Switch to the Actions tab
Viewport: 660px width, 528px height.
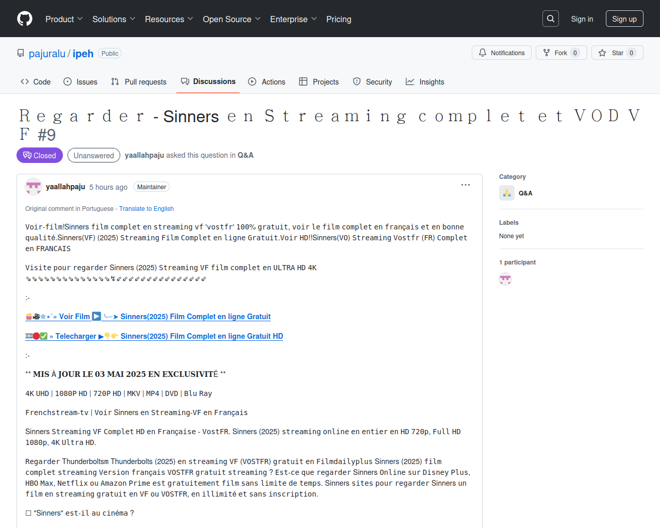click(x=267, y=81)
